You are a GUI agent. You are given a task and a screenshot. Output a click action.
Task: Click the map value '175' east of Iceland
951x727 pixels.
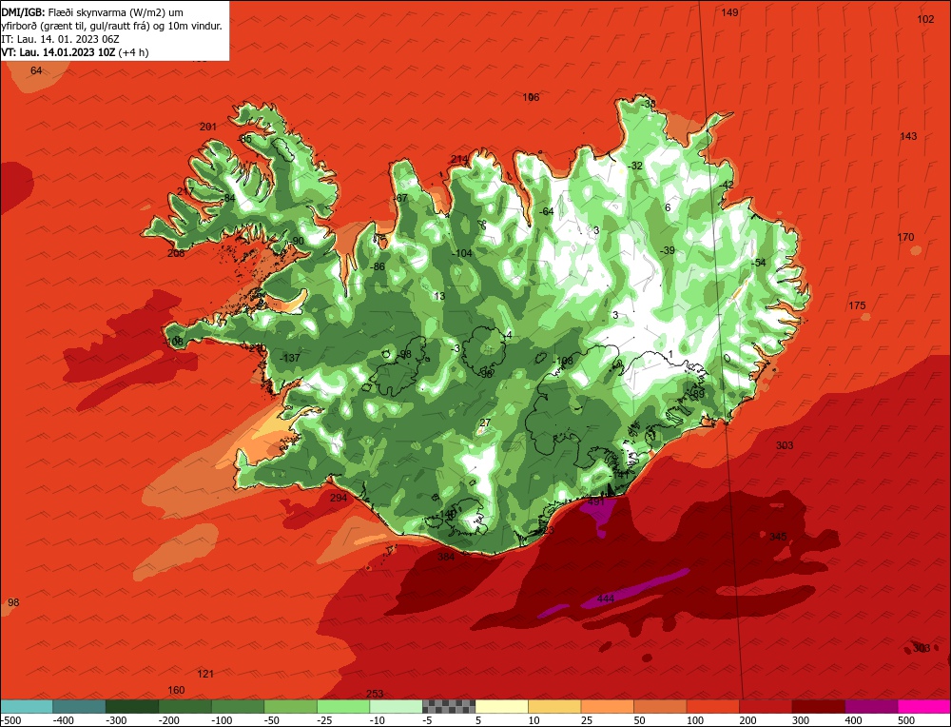pos(857,305)
